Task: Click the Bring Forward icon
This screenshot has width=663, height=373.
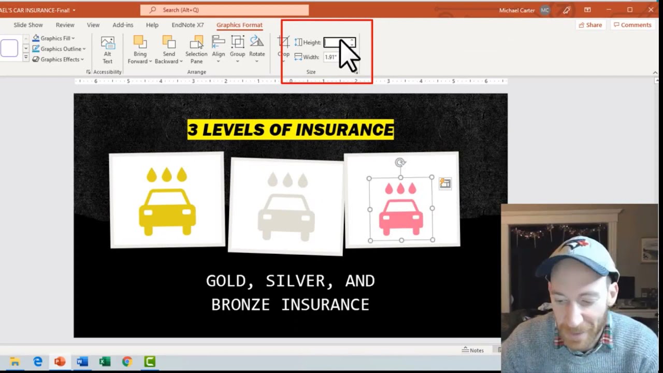Action: (140, 42)
